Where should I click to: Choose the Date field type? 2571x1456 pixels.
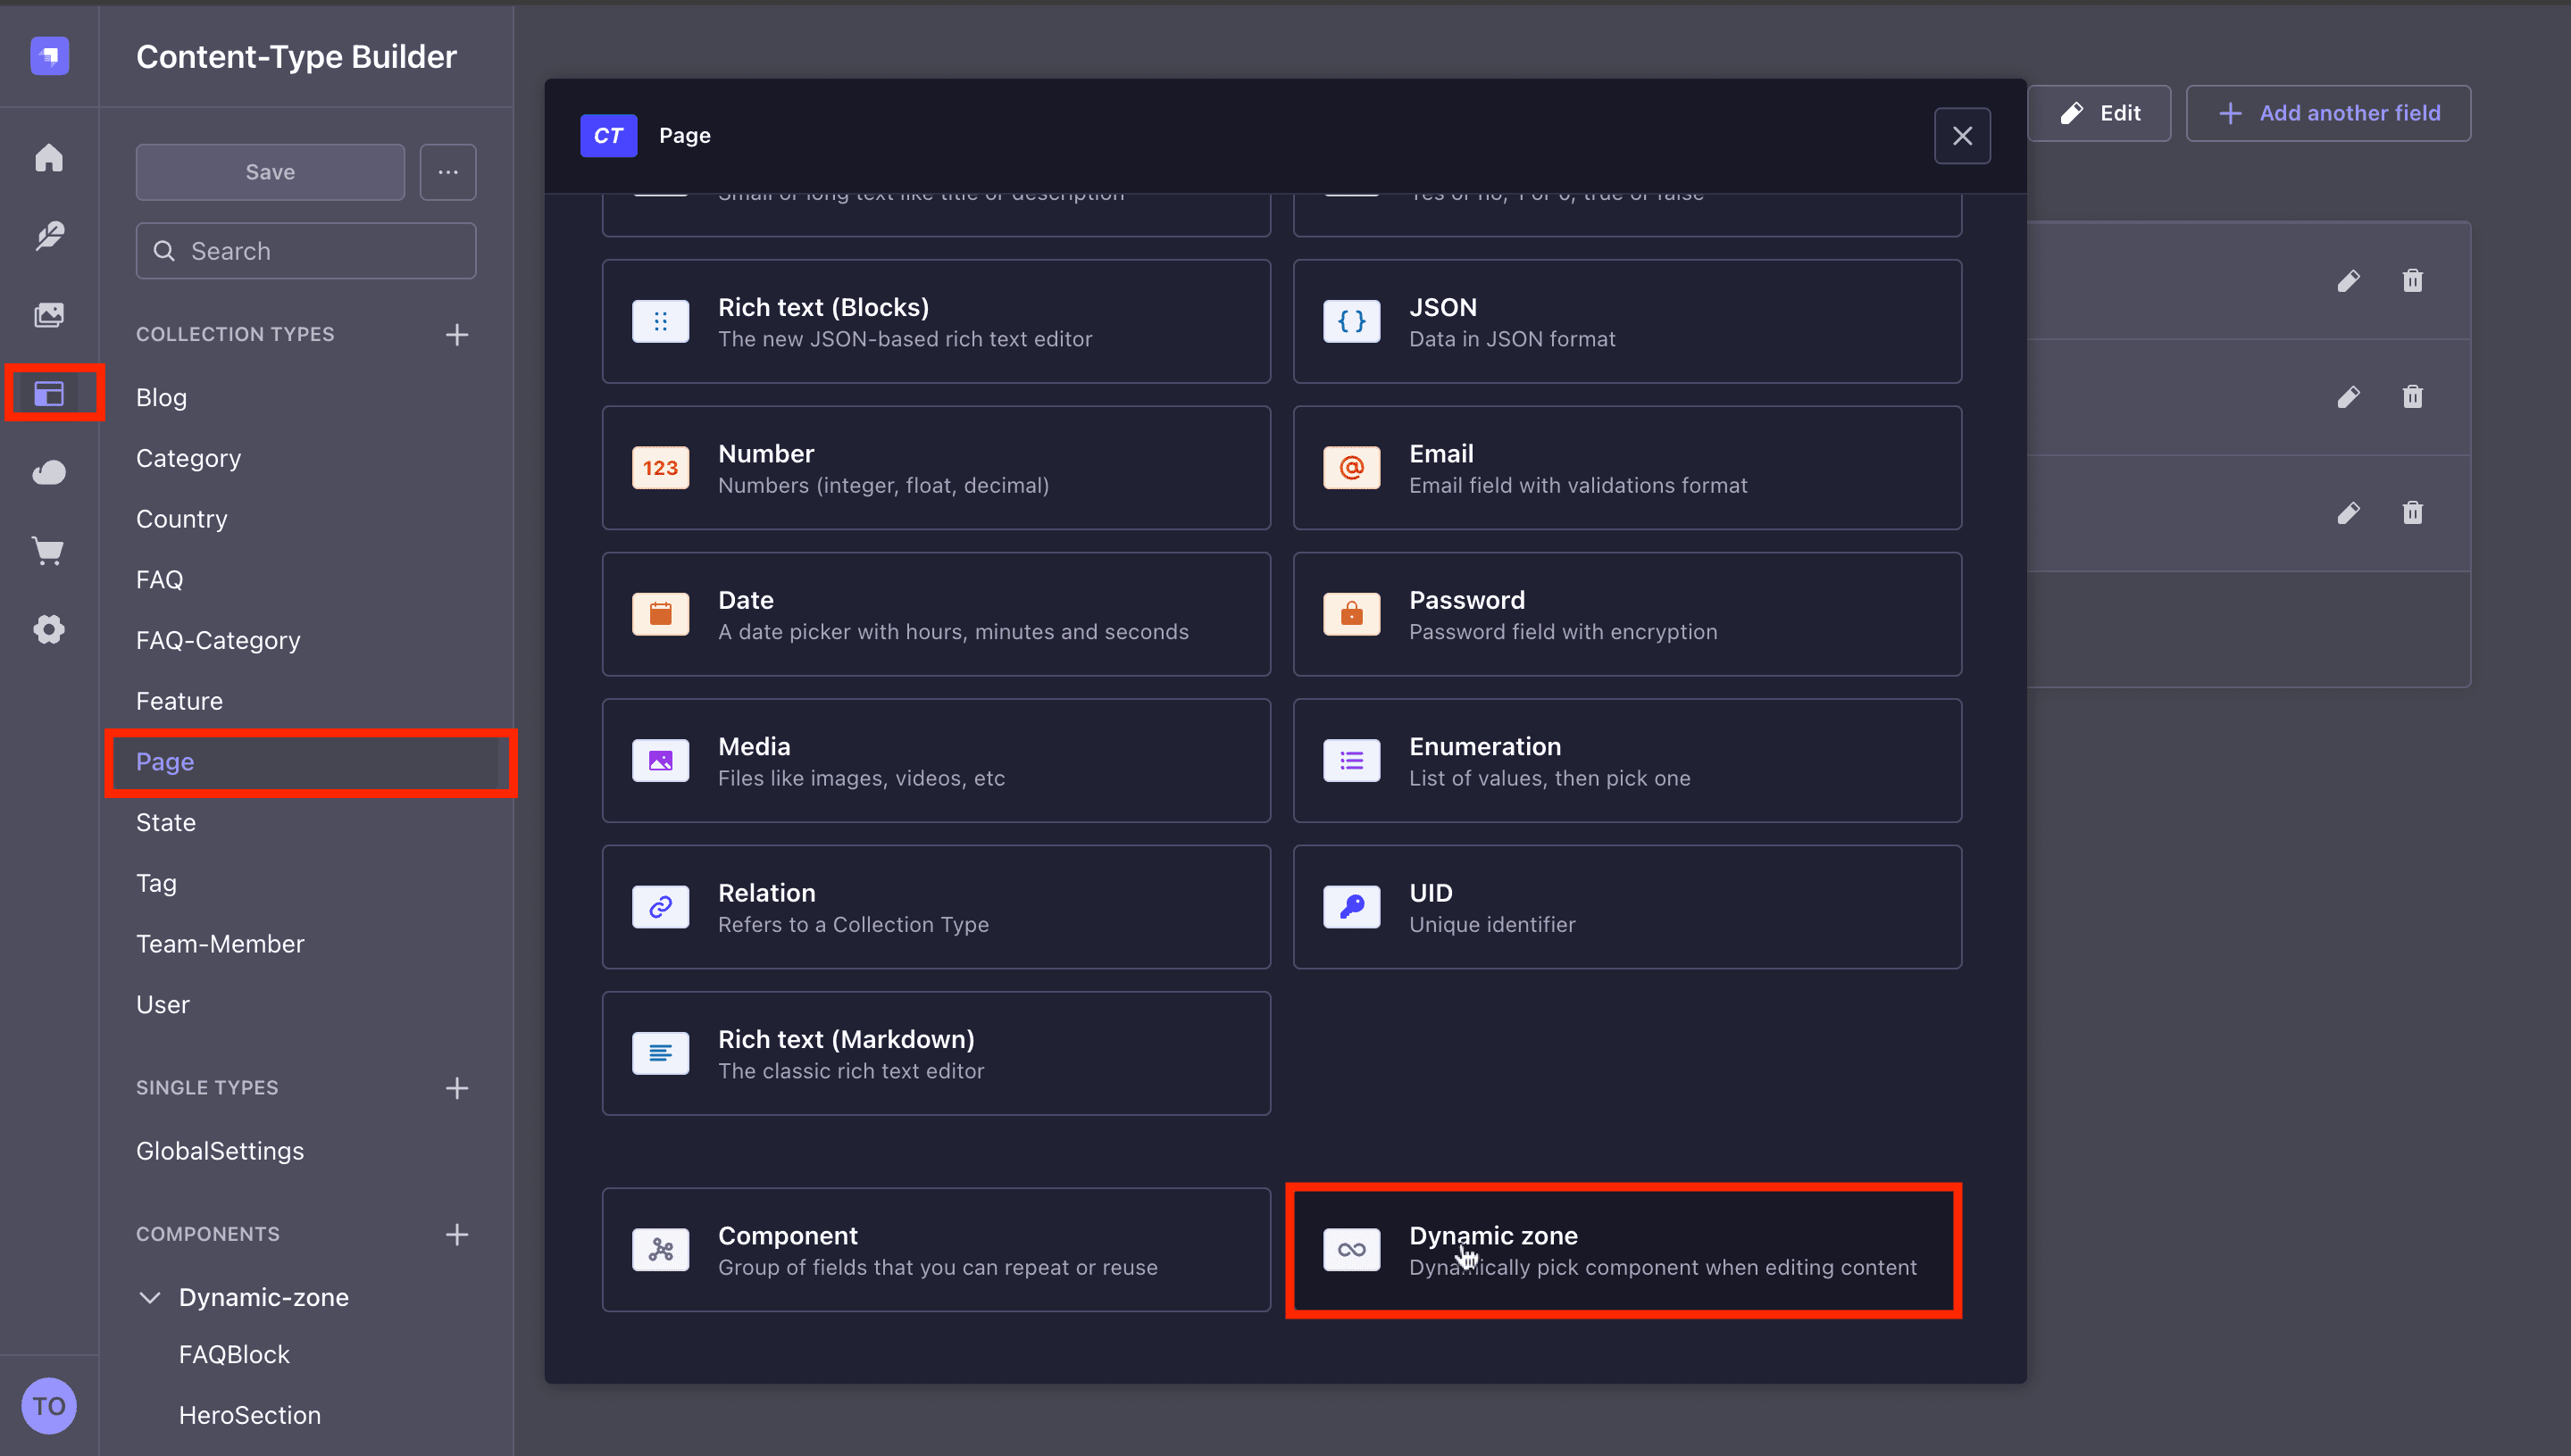(937, 614)
